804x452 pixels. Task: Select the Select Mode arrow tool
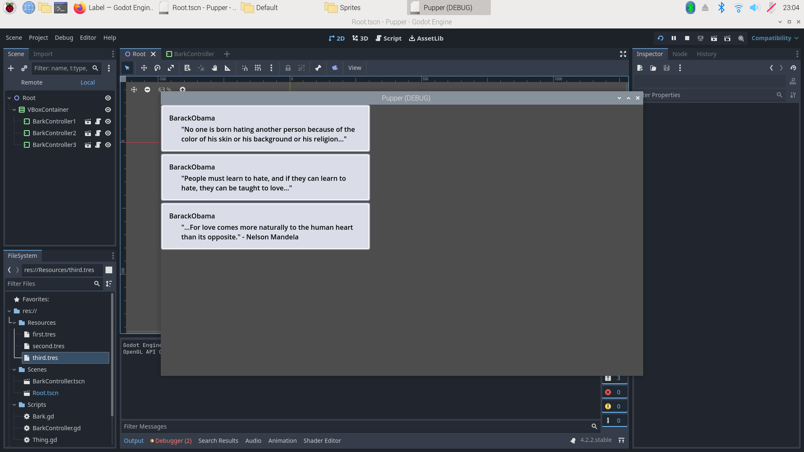point(127,68)
